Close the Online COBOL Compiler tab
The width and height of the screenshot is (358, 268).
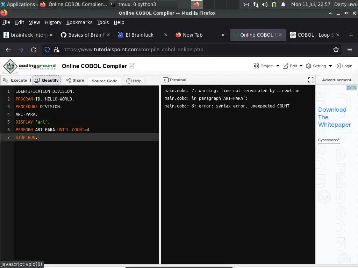280,35
